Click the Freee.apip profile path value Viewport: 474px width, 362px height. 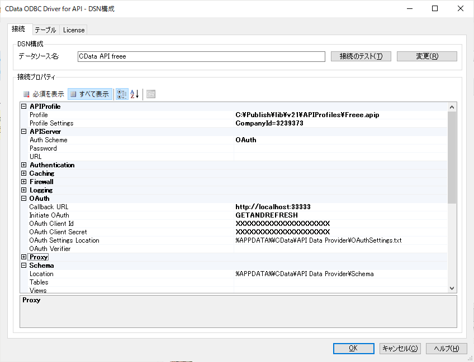coord(307,115)
